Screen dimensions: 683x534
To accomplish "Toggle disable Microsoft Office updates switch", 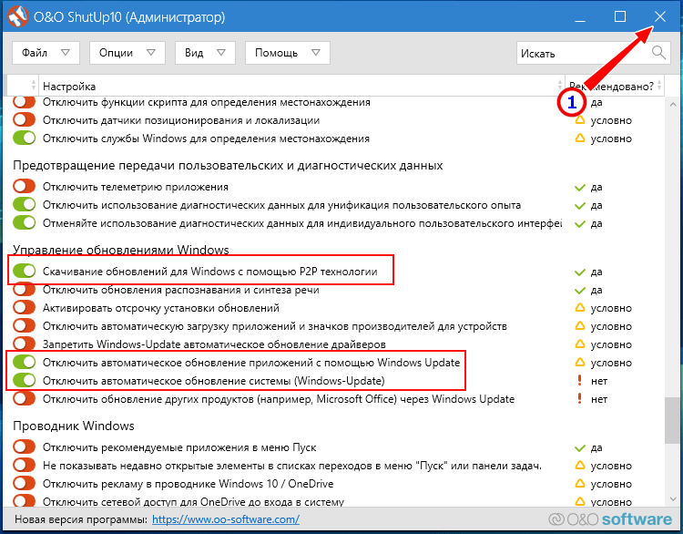I will (x=24, y=399).
